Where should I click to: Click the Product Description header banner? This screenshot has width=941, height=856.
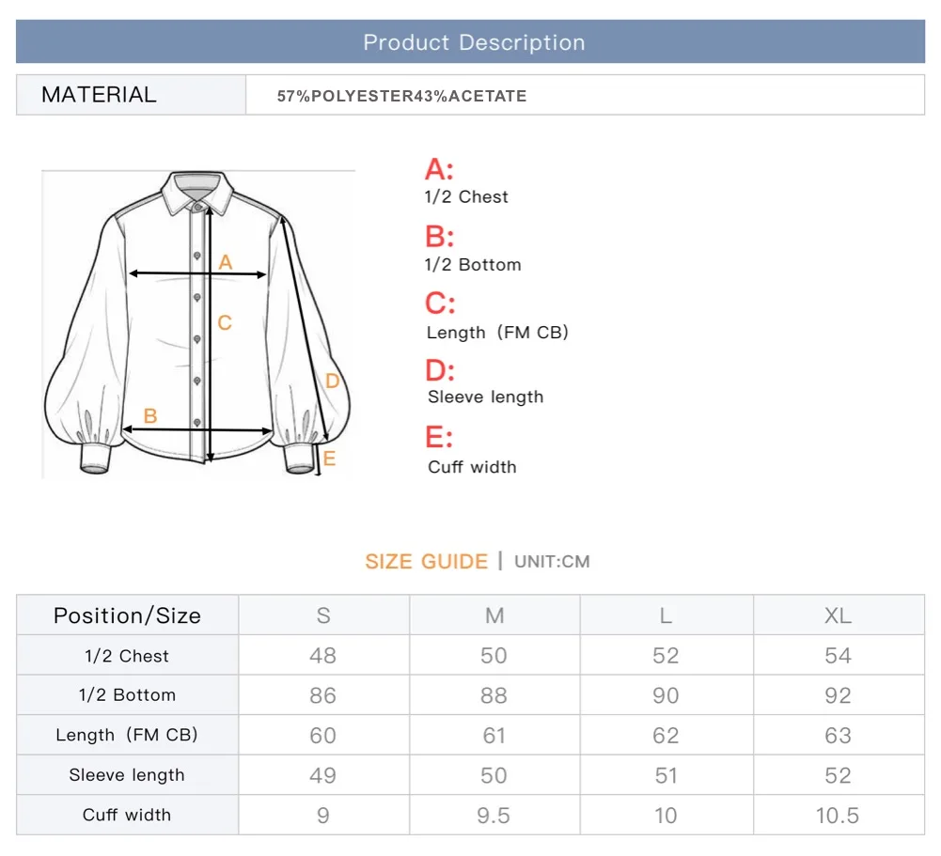[x=471, y=42]
